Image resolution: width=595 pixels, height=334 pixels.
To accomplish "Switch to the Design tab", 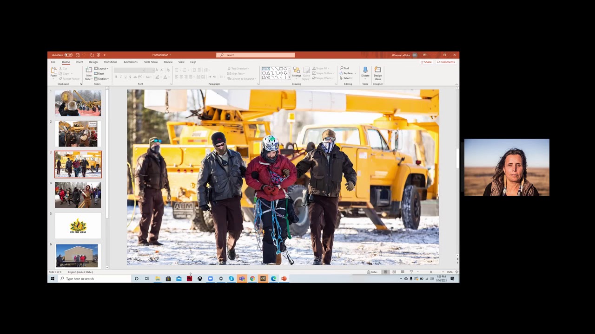I will click(x=93, y=62).
